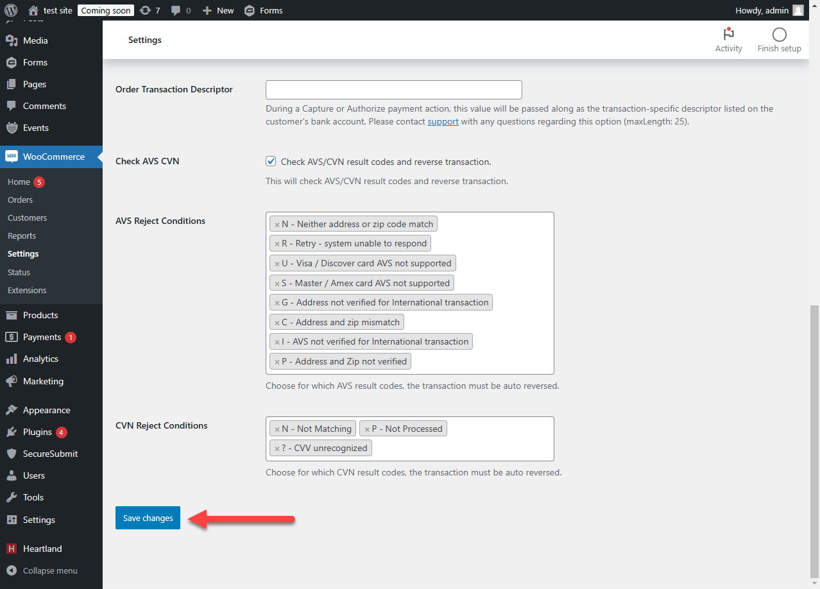The height and width of the screenshot is (589, 820).
Task: Click the updates icon showing 7
Action: (x=146, y=10)
